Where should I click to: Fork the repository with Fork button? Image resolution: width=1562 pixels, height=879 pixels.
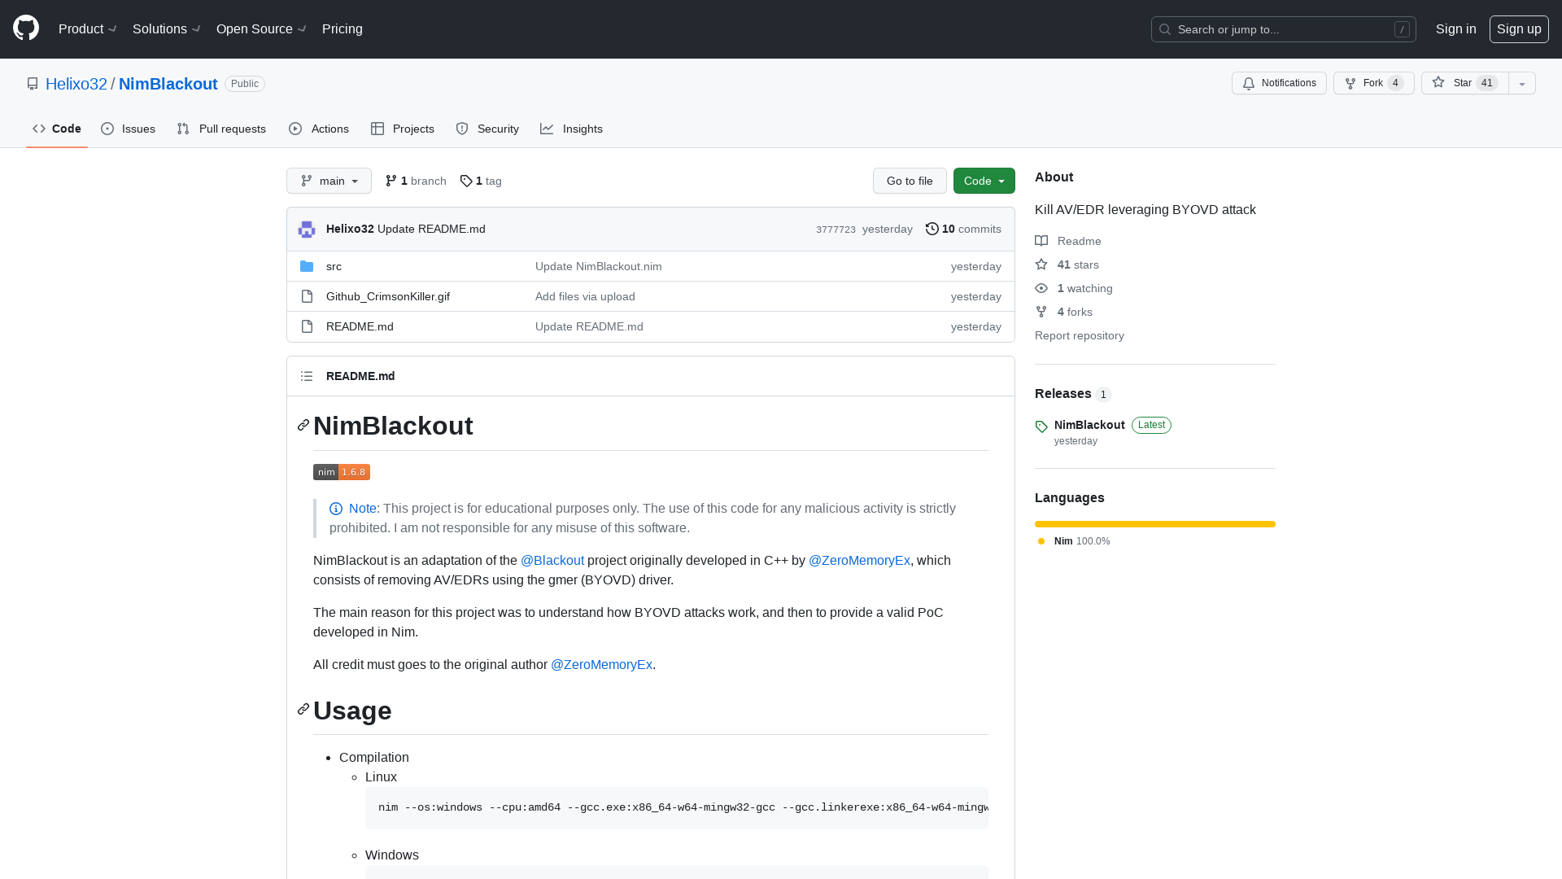[x=1373, y=83]
